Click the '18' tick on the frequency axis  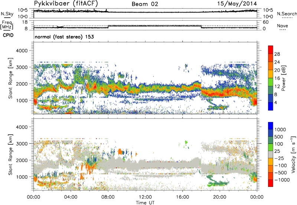pyautogui.click(x=25, y=22)
